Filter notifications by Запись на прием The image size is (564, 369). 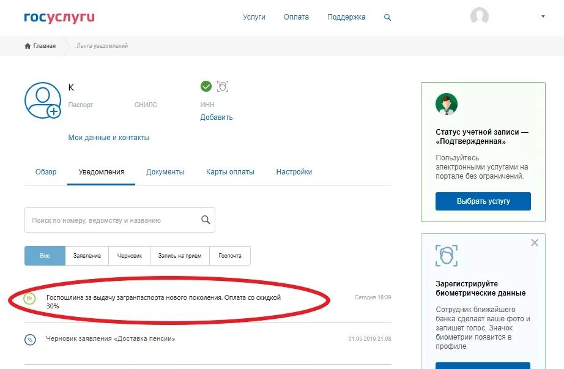point(180,256)
